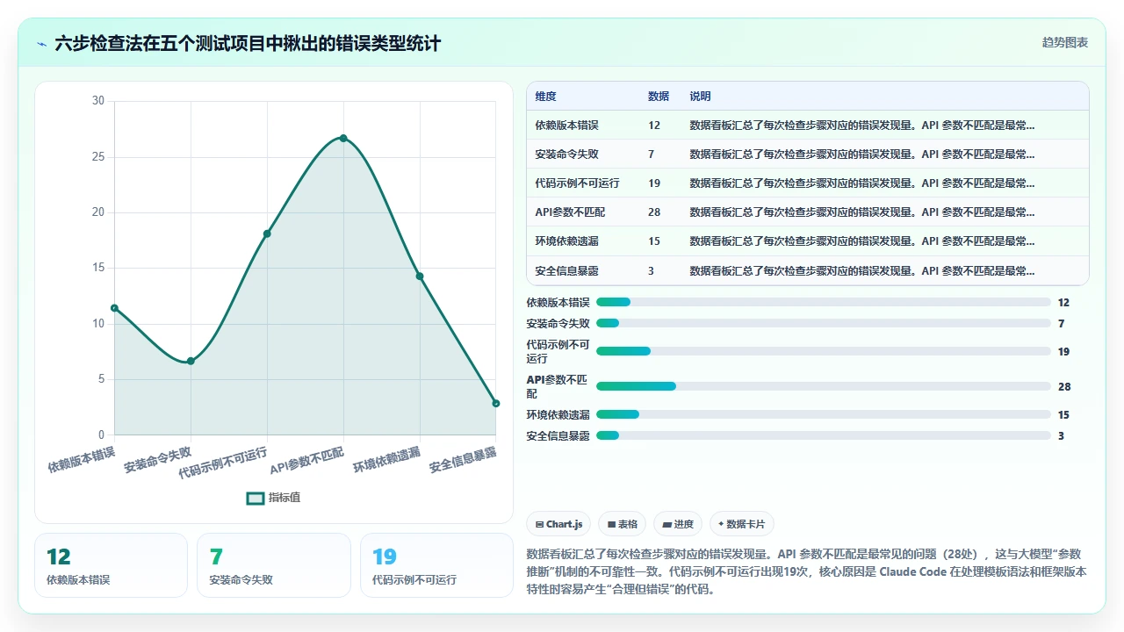Click the 安全信息暴露 x-axis label on chart
This screenshot has height=632, width=1124.
464,460
